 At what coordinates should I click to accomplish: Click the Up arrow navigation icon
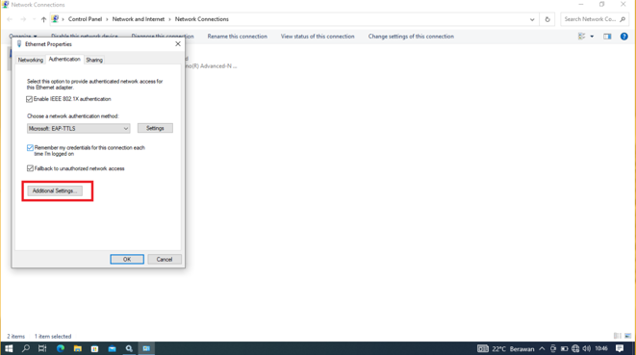pyautogui.click(x=43, y=19)
